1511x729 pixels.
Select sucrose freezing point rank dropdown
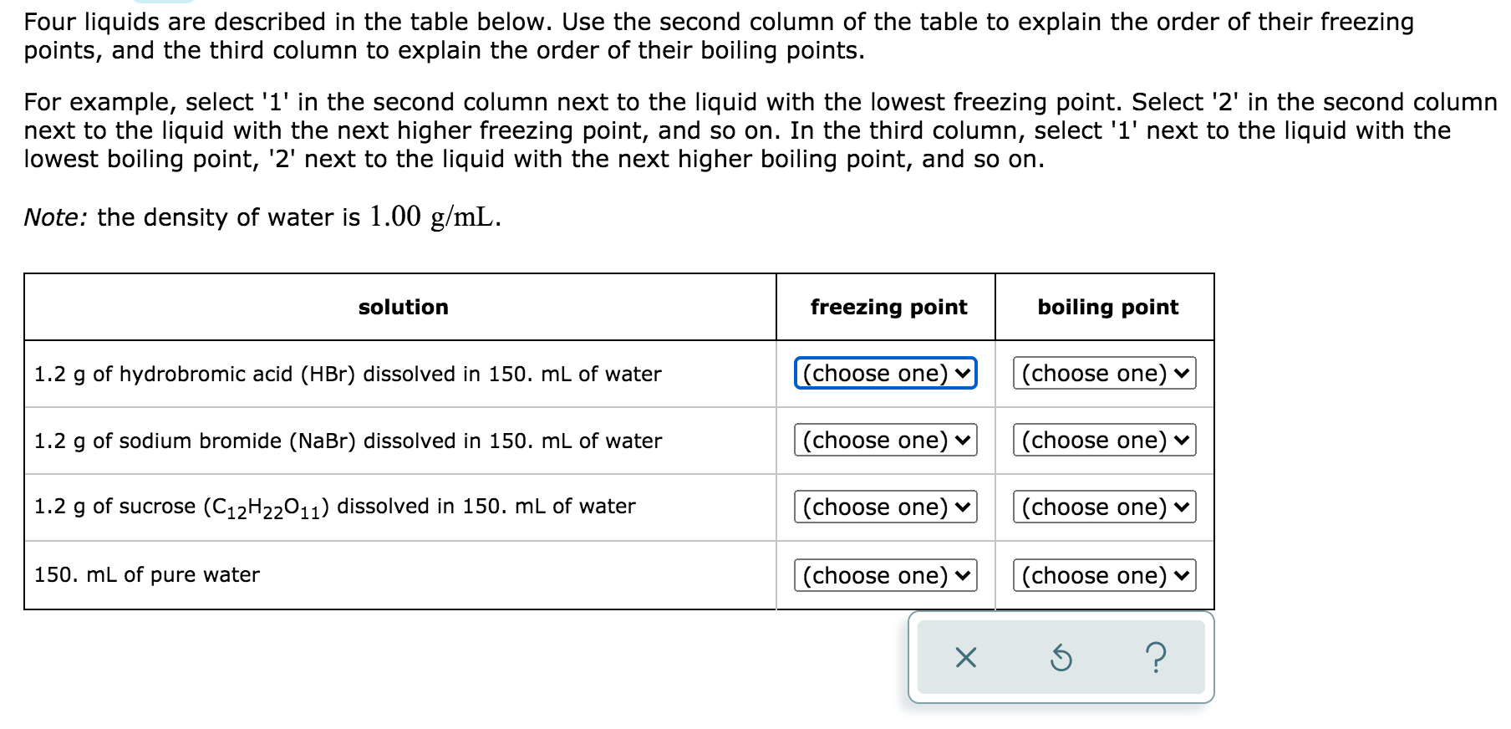(x=886, y=507)
